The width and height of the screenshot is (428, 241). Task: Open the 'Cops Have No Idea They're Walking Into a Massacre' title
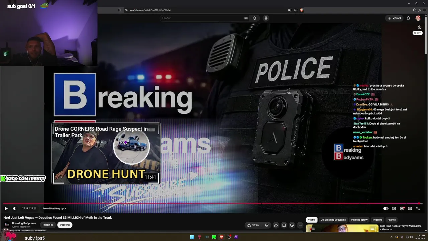[401, 228]
